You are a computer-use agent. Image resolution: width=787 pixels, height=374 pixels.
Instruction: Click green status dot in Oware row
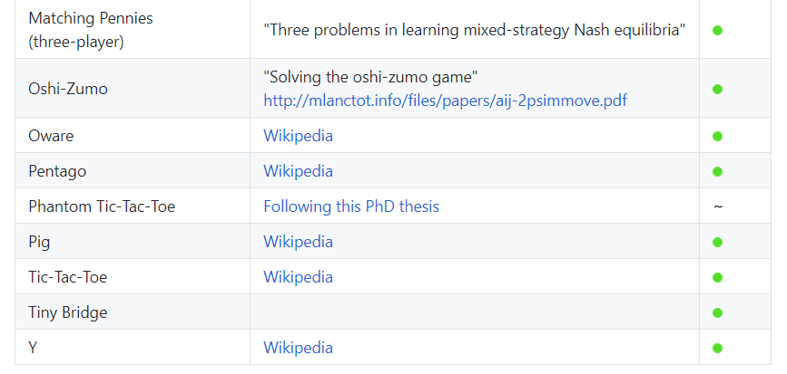(717, 136)
